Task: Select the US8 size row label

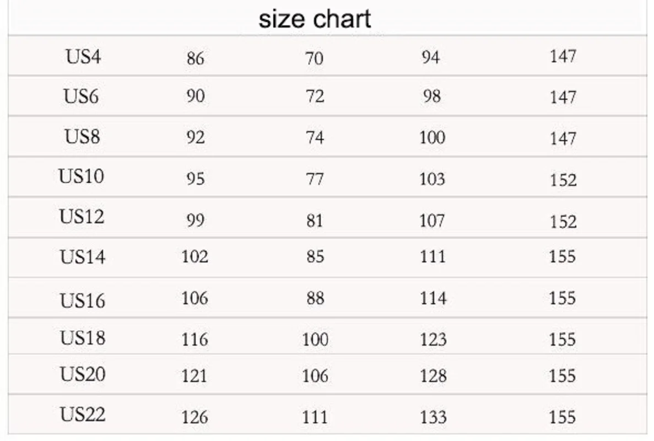Action: tap(82, 136)
